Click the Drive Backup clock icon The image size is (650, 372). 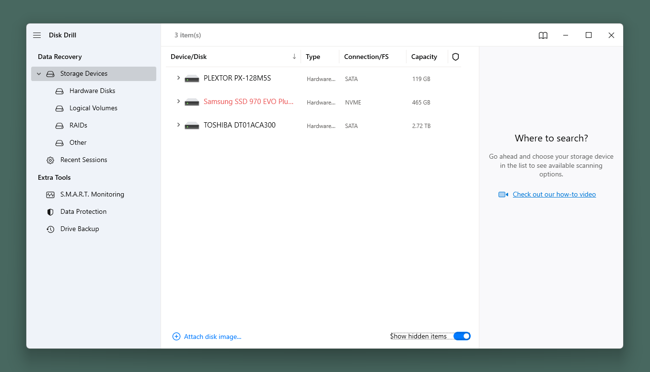pos(50,229)
